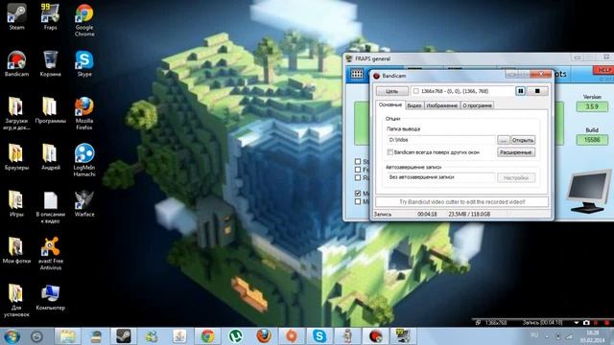614x345 pixels.
Task: Click the Skype taskbar icon
Action: coord(319,336)
